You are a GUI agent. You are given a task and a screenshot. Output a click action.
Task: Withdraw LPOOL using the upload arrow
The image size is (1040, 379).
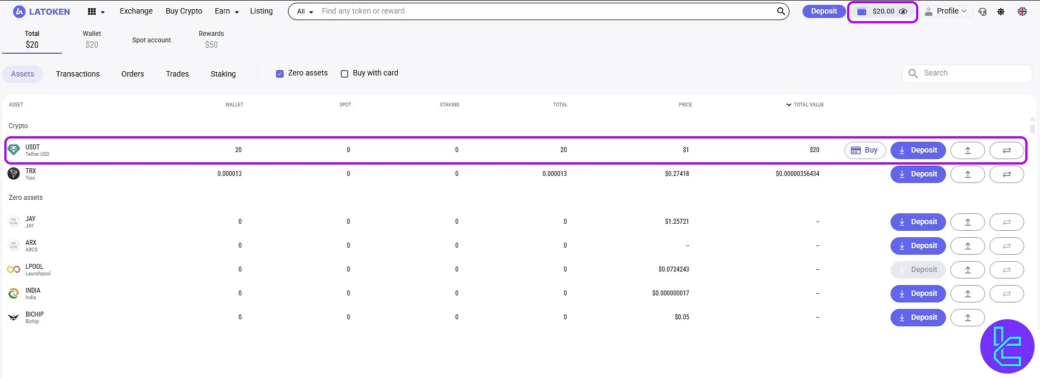[x=967, y=270]
